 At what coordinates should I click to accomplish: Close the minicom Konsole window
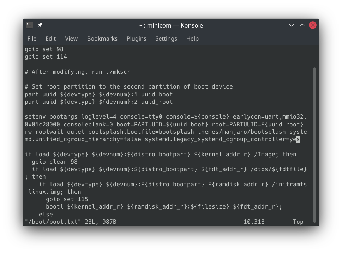click(x=313, y=25)
